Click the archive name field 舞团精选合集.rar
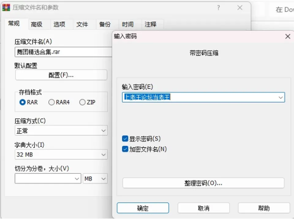The height and width of the screenshot is (219, 294). 63,52
